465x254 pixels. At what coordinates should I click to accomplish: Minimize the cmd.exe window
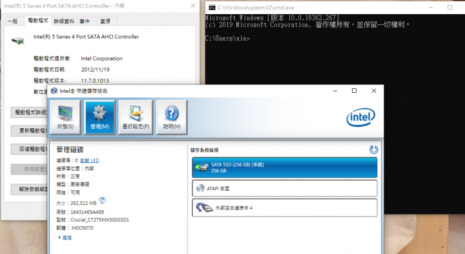coord(431,7)
